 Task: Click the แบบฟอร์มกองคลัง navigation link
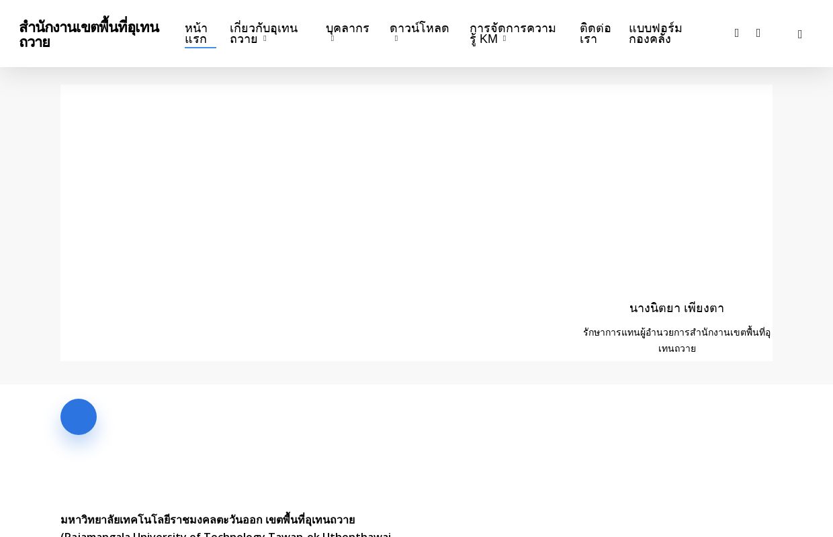[x=656, y=34]
